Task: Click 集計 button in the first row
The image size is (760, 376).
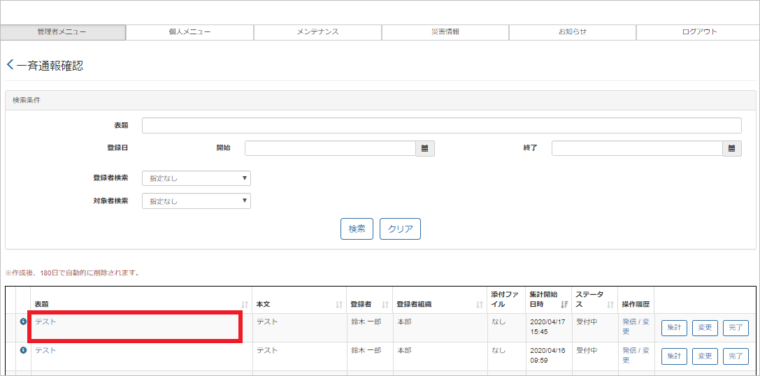Action: [674, 328]
